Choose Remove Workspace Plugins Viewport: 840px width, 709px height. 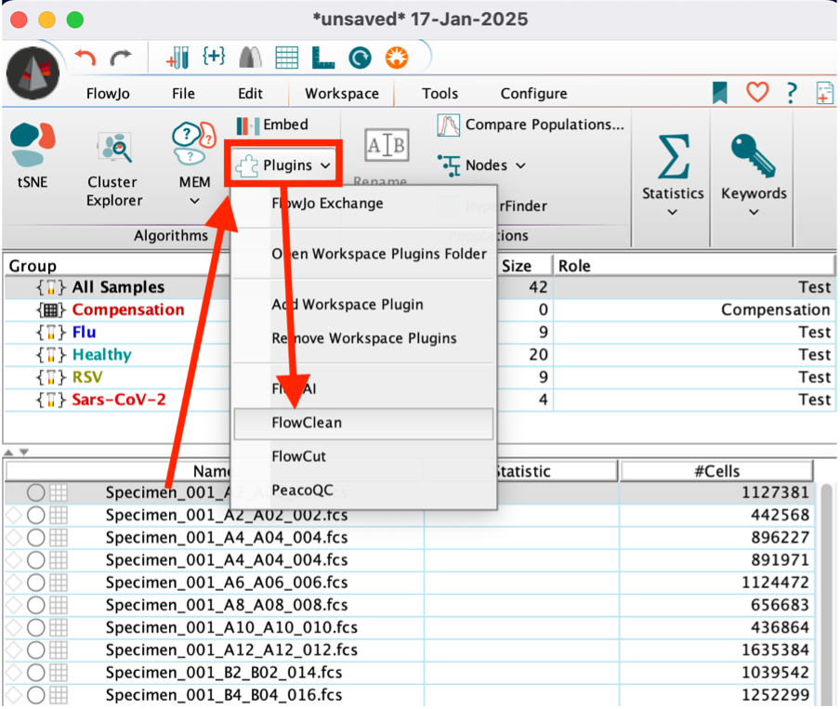tap(363, 338)
